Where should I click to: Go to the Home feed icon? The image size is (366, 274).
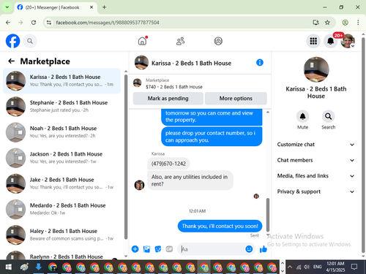pyautogui.click(x=142, y=41)
